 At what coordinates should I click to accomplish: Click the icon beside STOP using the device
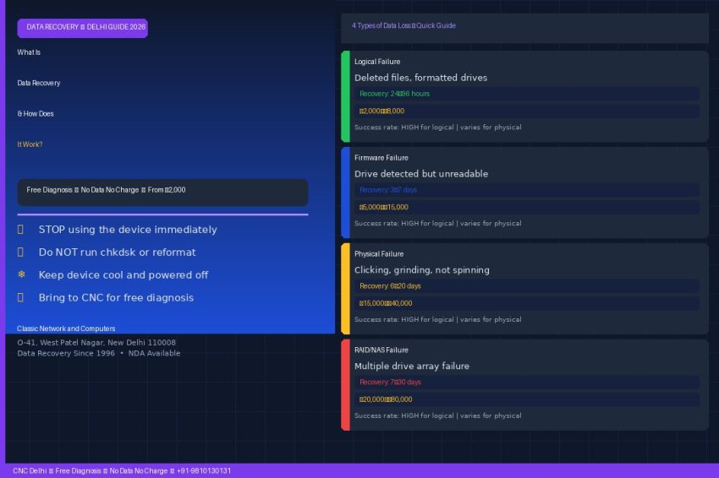(20, 230)
